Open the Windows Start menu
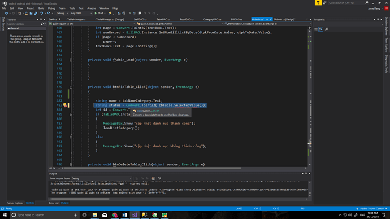 coord(5,215)
